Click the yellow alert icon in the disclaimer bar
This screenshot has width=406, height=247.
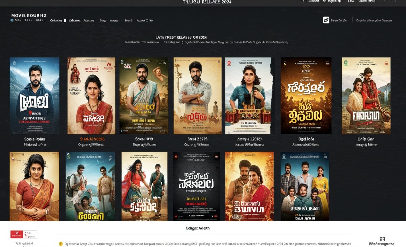[61, 243]
